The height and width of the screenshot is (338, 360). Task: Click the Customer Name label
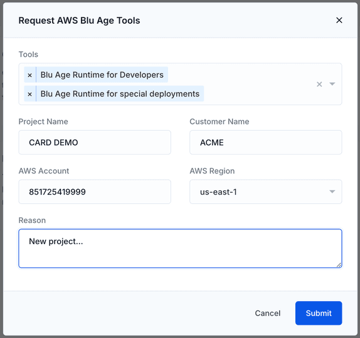click(x=220, y=121)
